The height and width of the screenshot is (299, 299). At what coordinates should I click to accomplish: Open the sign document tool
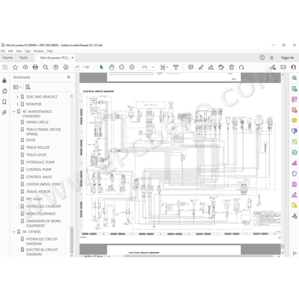211,67
